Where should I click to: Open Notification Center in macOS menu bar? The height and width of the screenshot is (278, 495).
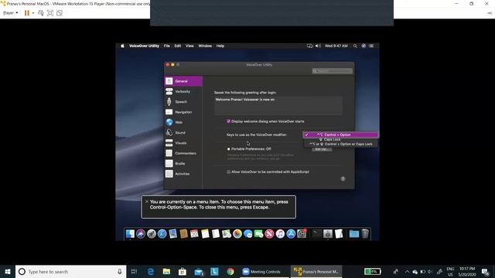click(x=371, y=46)
